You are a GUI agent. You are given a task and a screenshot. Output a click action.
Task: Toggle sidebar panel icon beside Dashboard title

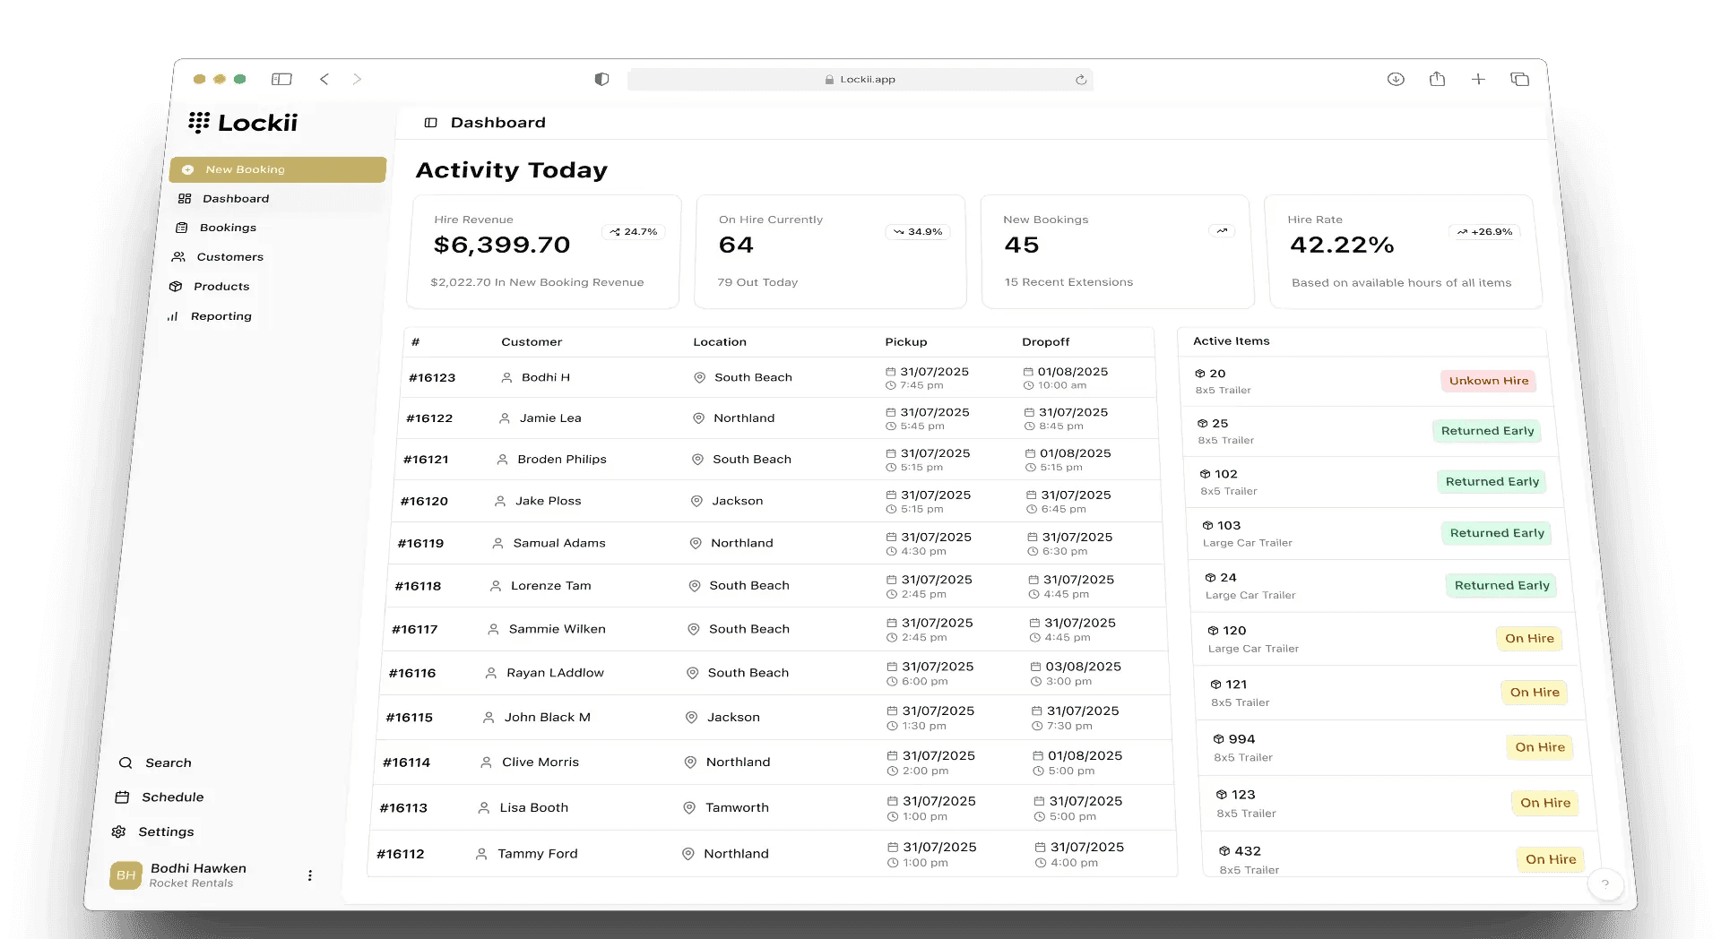[430, 123]
